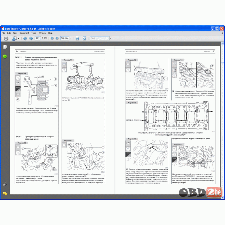Open the Tools menu

(34, 33)
